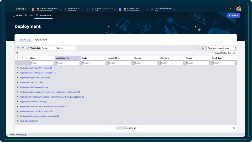Viewport: 252px width, 142px height.
Task: Expand the Application: Global (2) group
Action: click(x=18, y=121)
